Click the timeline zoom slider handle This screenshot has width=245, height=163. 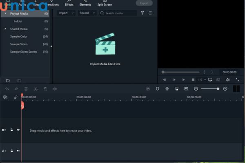218,89
